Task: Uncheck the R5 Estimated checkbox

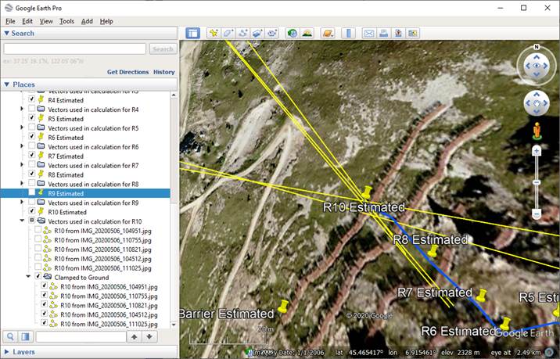Action: click(32, 117)
